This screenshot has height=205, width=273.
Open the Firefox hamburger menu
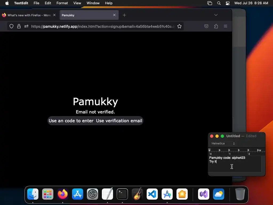point(226,26)
